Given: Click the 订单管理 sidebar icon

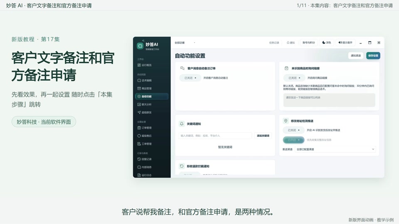Looking at the screenshot, I should [x=139, y=128].
